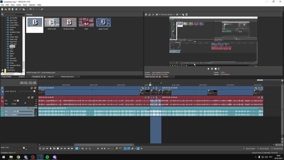Image resolution: width=284 pixels, height=160 pixels.
Task: Solo the video track
Action: coord(35,88)
